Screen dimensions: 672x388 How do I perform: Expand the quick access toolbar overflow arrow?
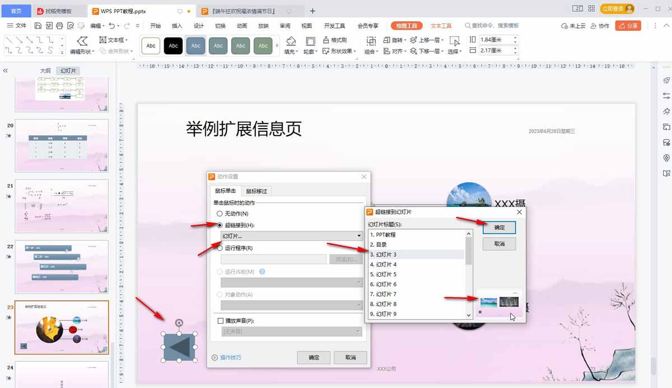(137, 26)
